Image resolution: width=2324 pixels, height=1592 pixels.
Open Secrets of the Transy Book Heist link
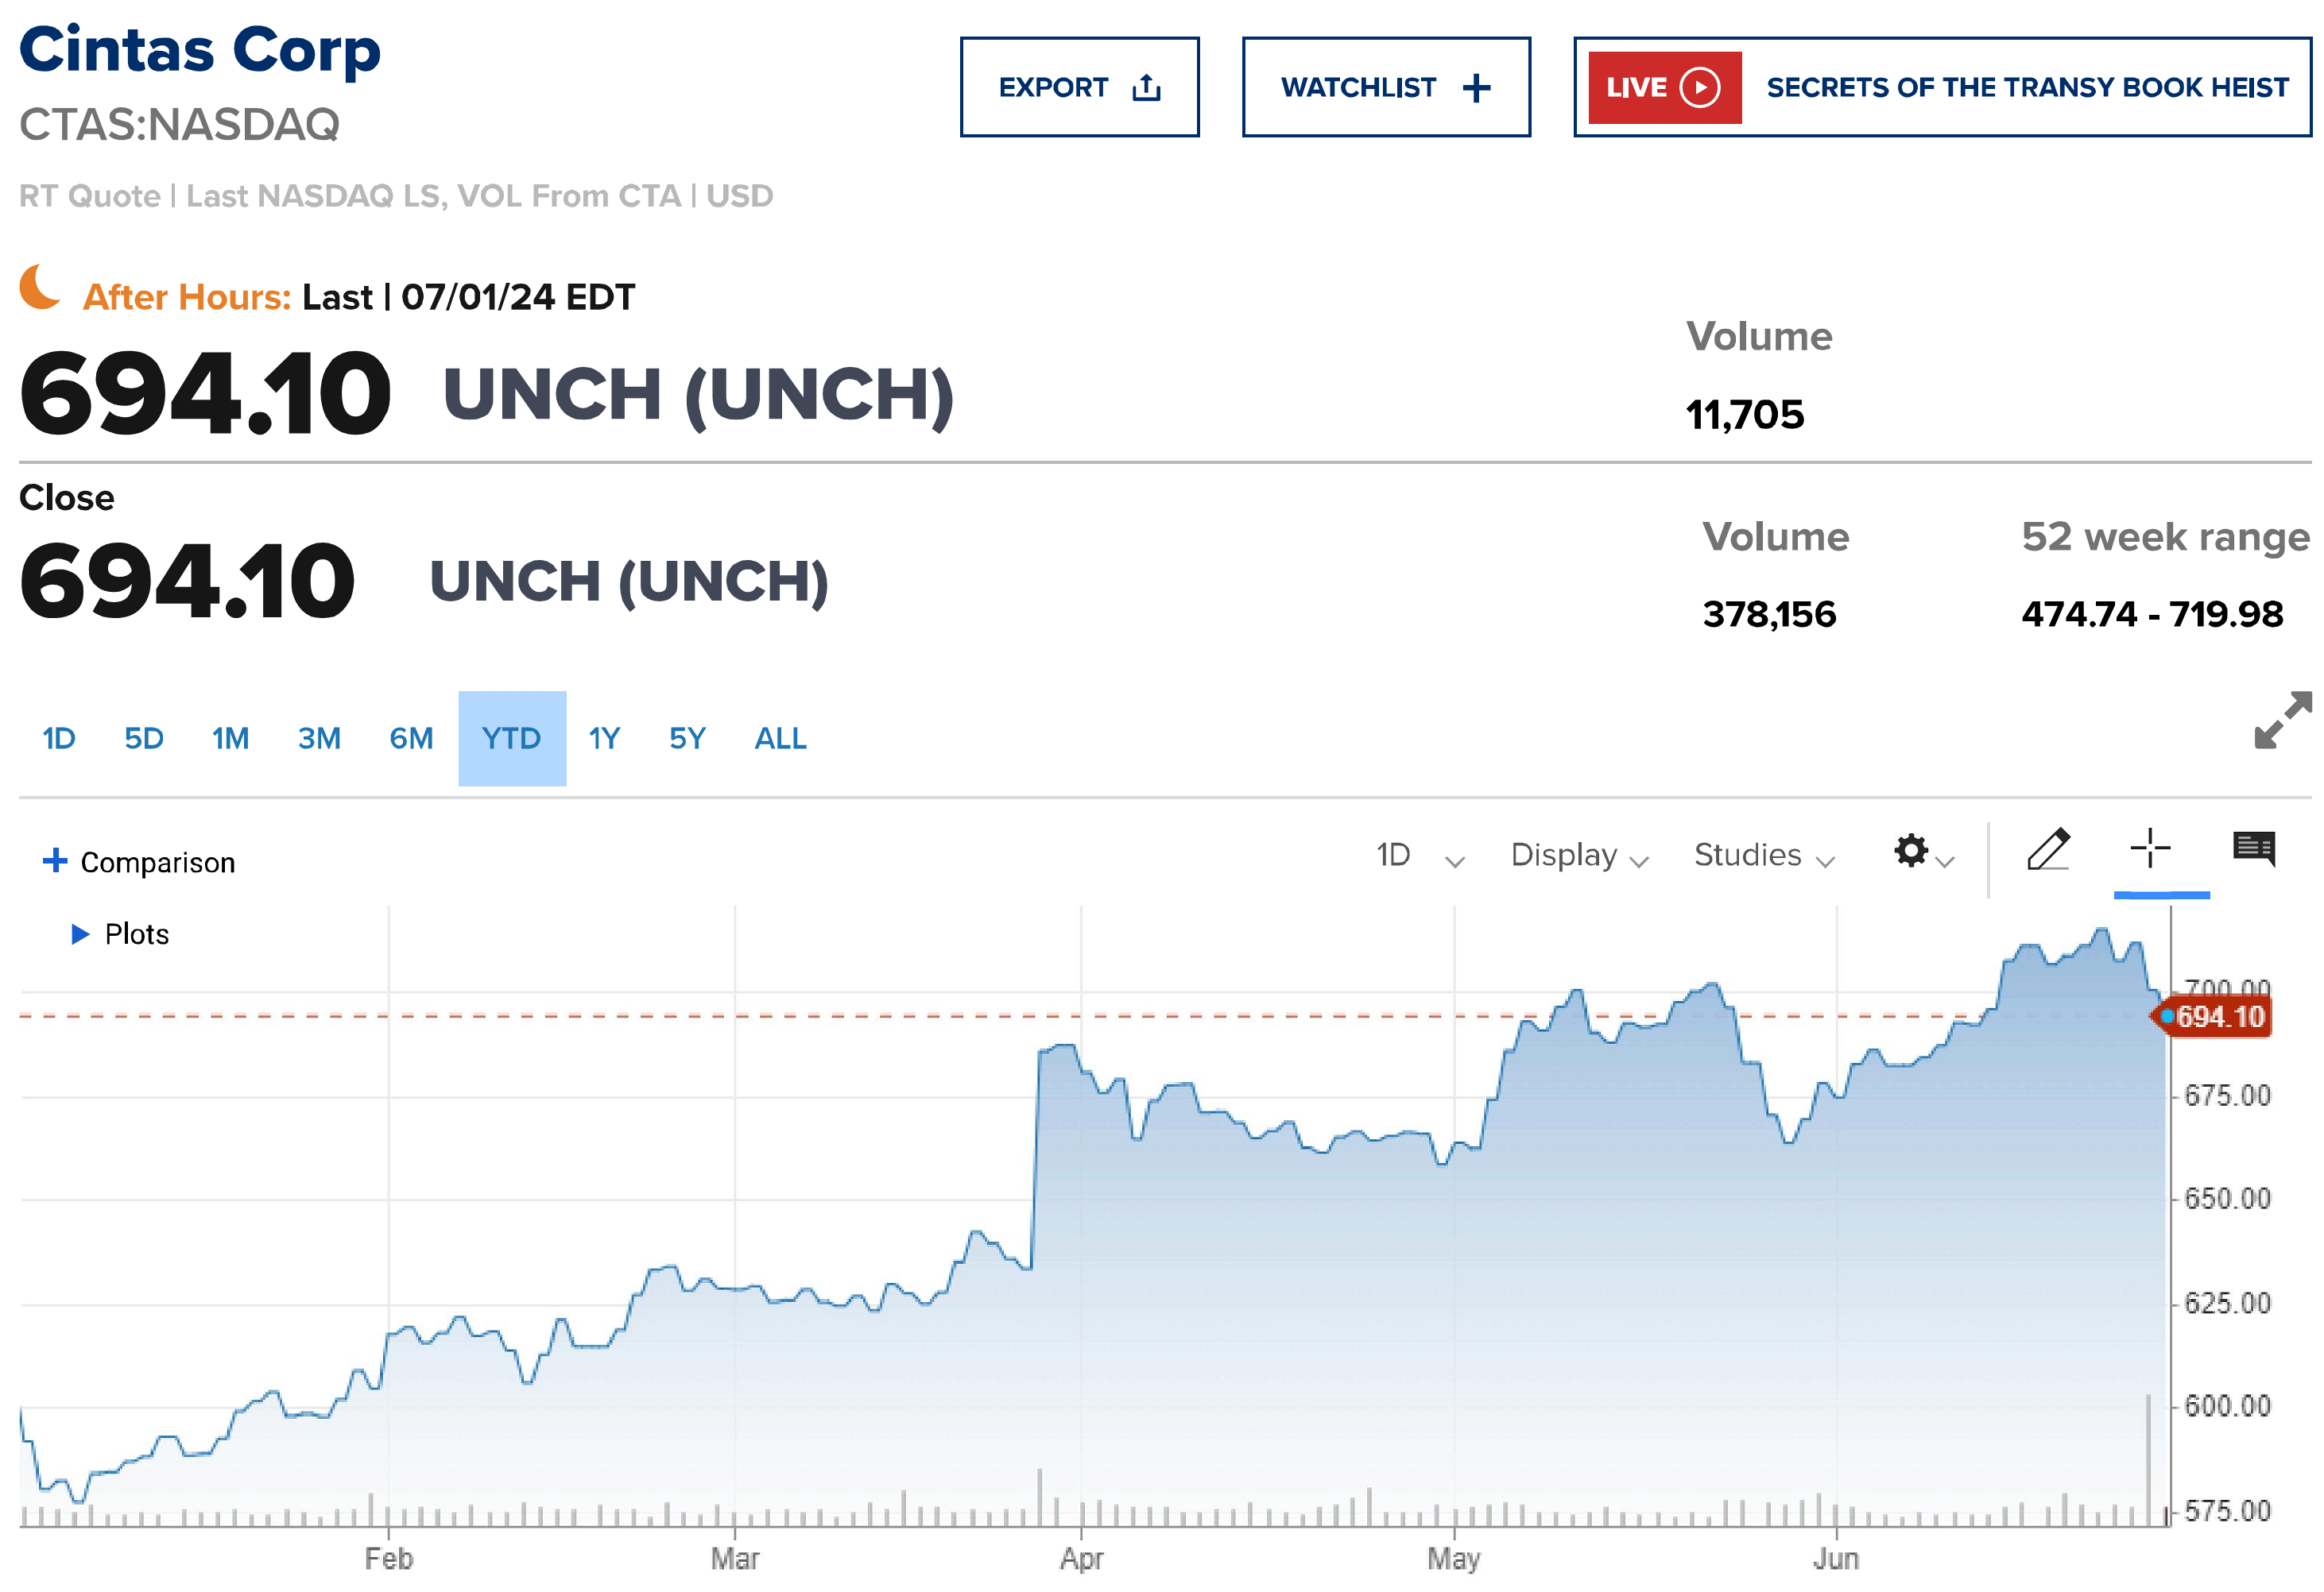2026,88
